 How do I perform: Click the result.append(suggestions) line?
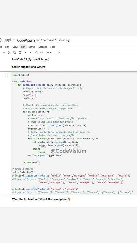(45, 156)
